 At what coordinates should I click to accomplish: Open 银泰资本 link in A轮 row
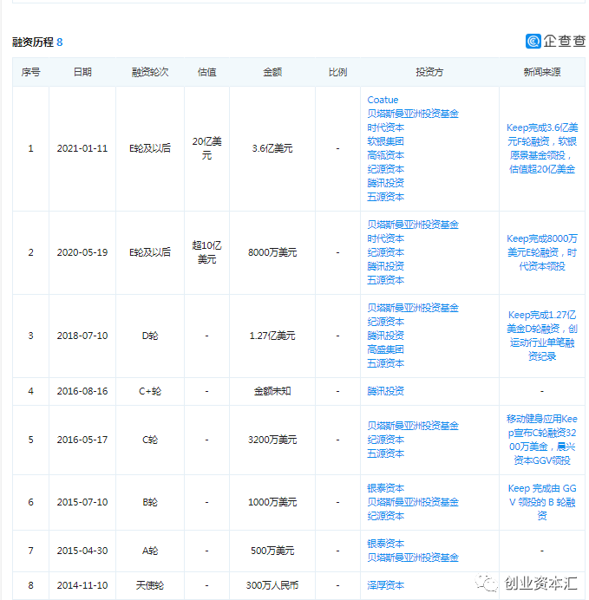click(385, 544)
